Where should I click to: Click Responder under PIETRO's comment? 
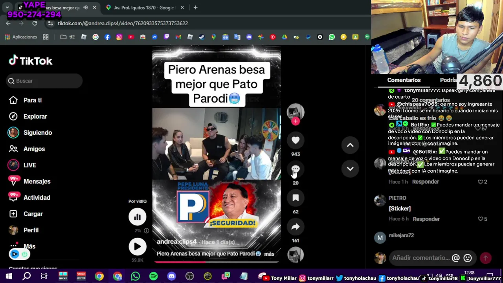pos(426,219)
